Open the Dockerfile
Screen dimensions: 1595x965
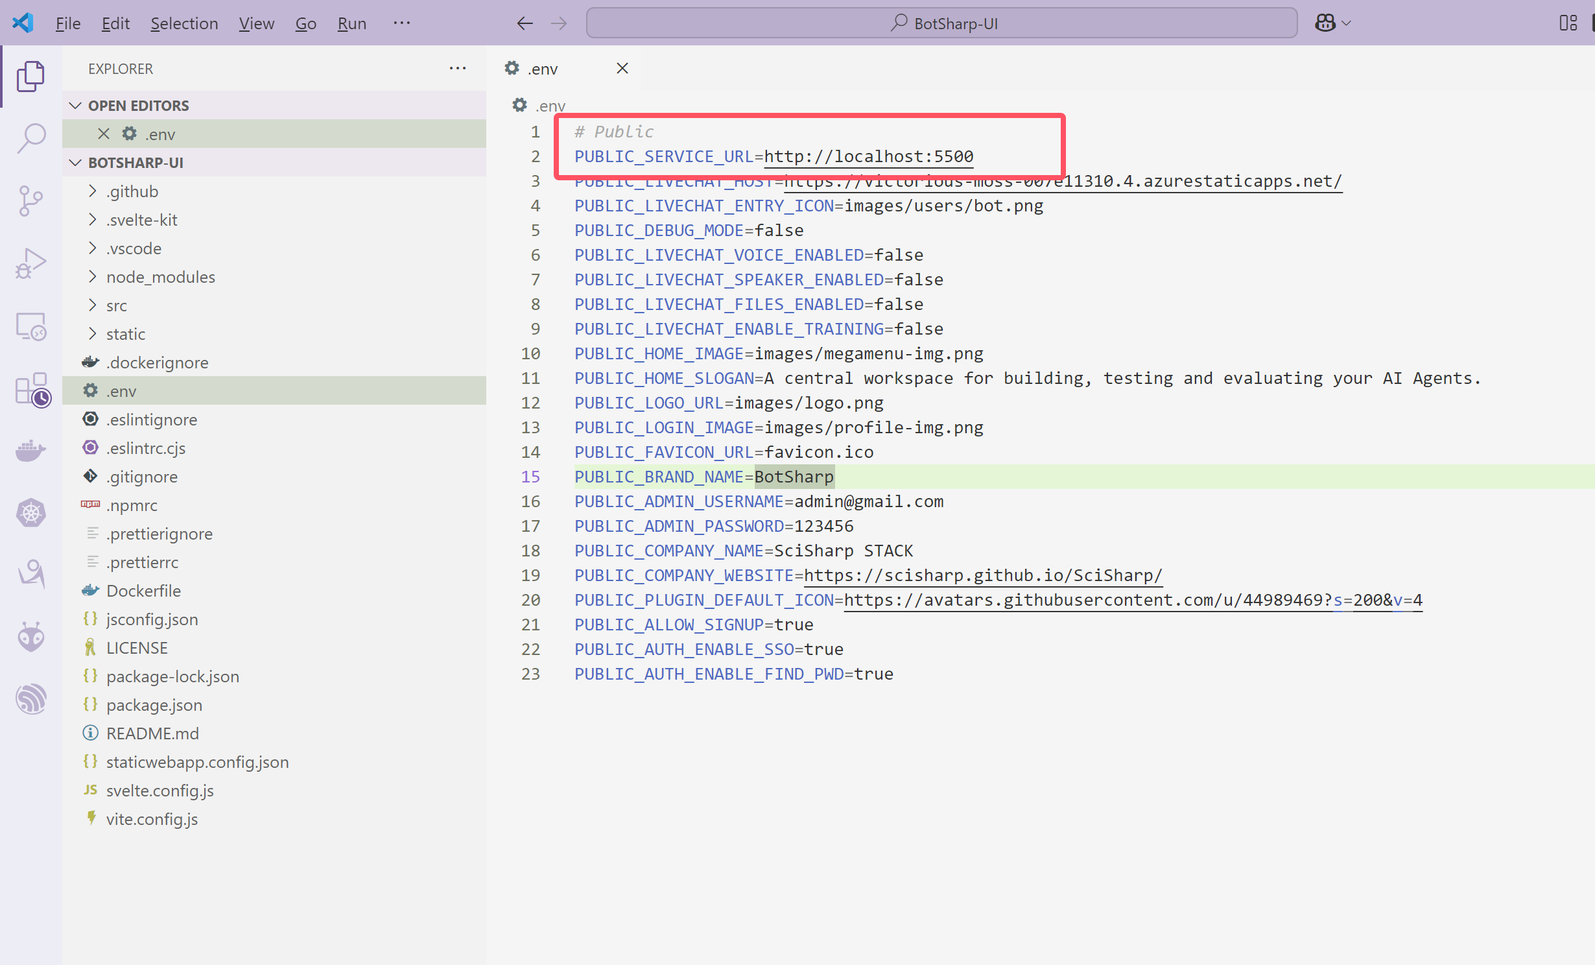(274, 590)
